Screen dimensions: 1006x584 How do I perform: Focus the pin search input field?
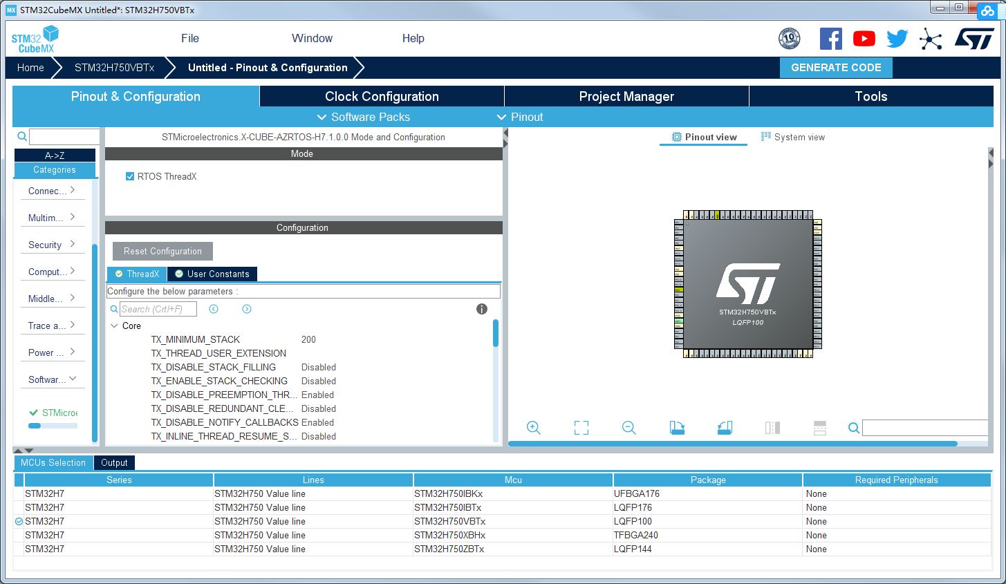point(925,428)
